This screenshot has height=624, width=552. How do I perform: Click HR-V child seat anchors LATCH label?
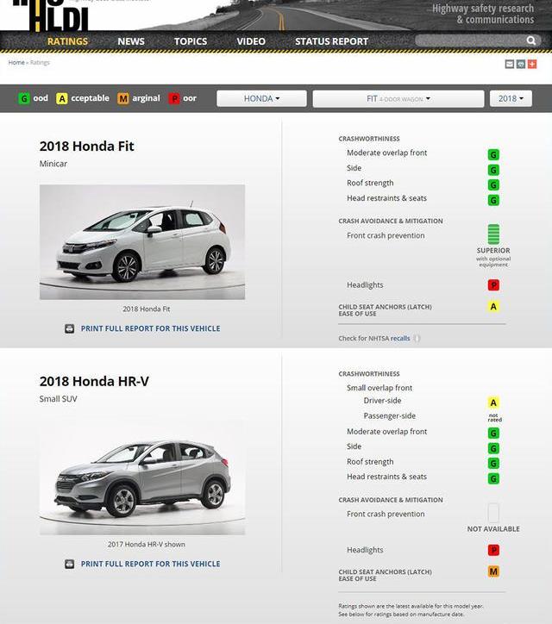pos(386,575)
